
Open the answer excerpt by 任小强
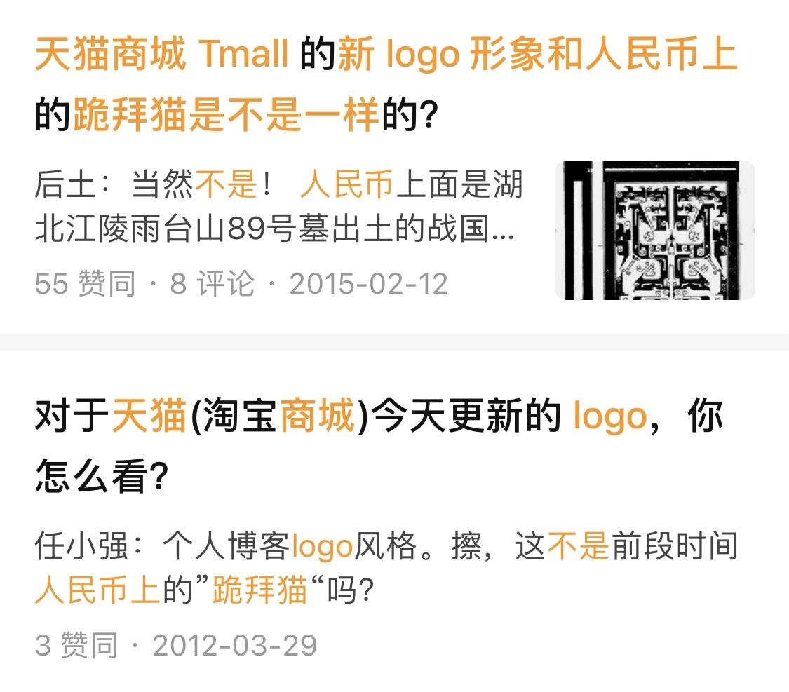point(386,568)
